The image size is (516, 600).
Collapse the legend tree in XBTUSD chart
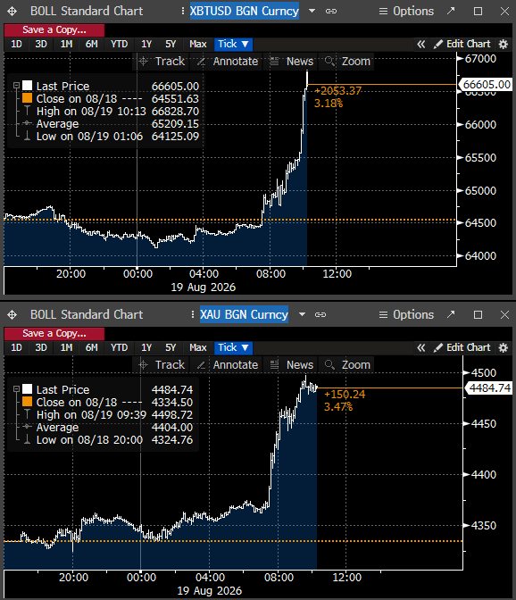[16, 86]
